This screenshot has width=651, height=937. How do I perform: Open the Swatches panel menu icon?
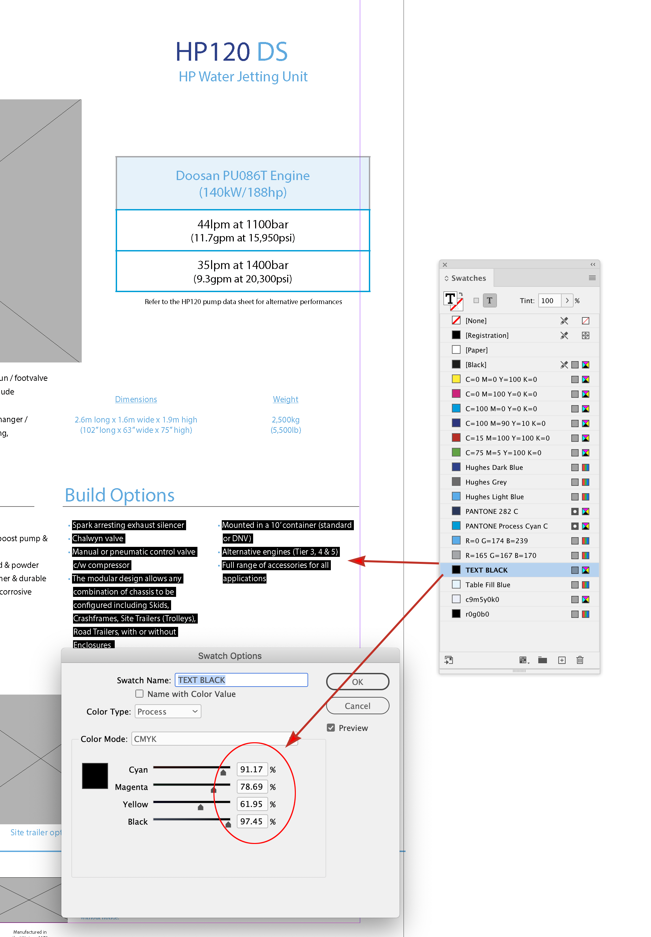click(592, 278)
